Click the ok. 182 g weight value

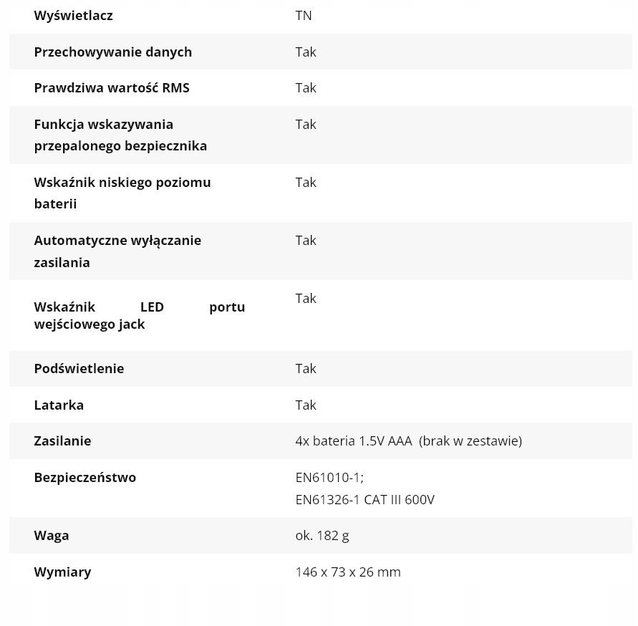coord(322,536)
